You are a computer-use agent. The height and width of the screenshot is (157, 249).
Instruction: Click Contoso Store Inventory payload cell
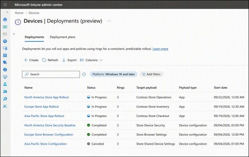[x=153, y=107]
